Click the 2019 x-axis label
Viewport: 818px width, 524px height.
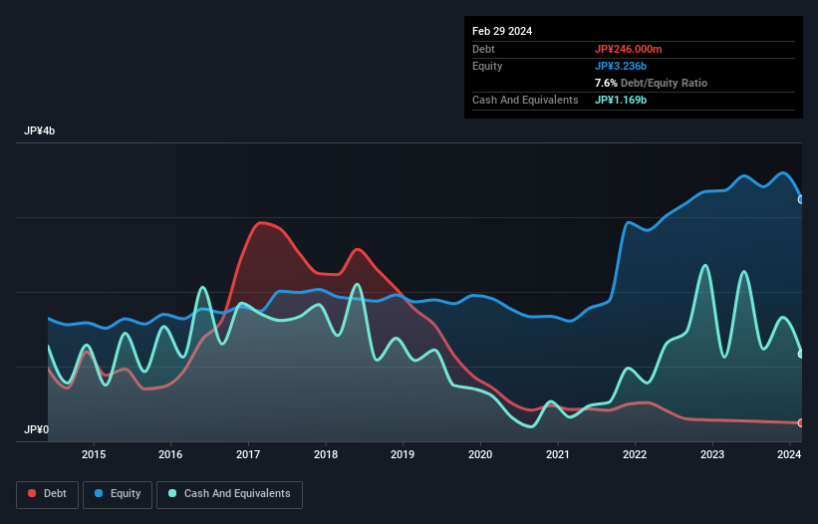[403, 454]
